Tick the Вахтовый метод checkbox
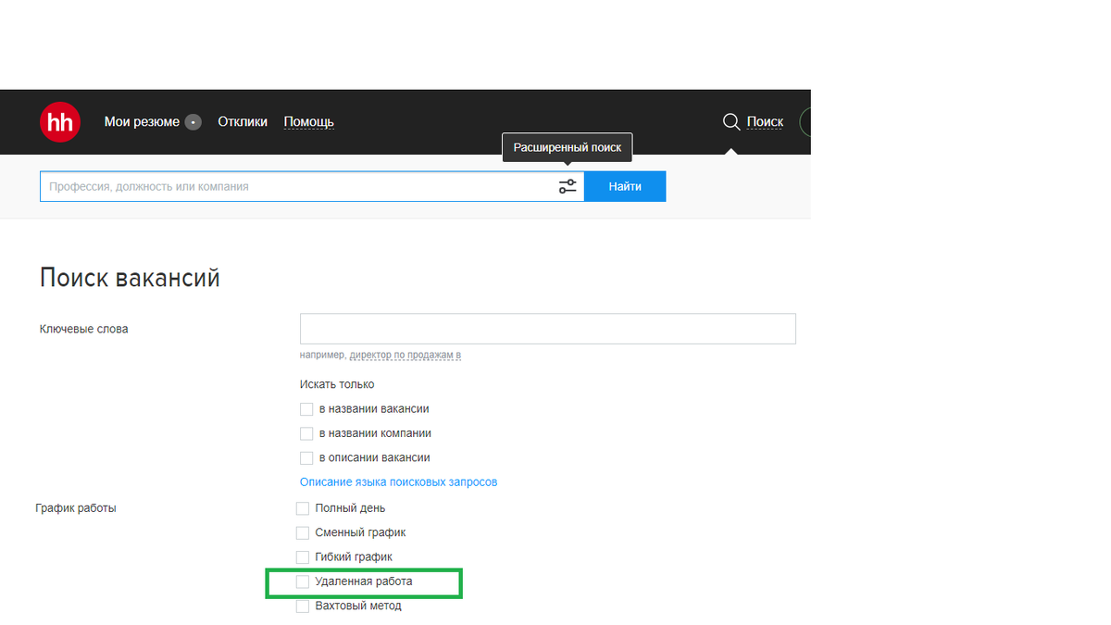 [x=303, y=606]
